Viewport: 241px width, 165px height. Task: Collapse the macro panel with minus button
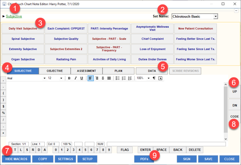click(236, 11)
